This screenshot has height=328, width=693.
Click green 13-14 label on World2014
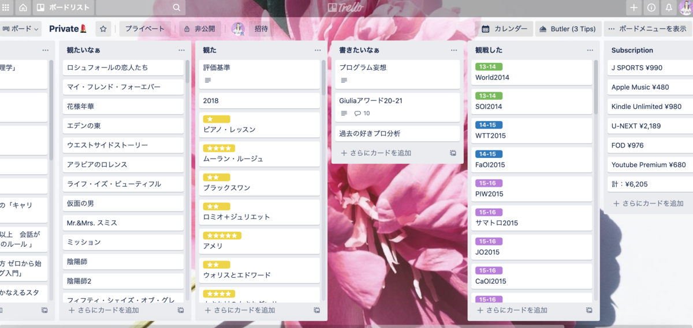coord(489,66)
